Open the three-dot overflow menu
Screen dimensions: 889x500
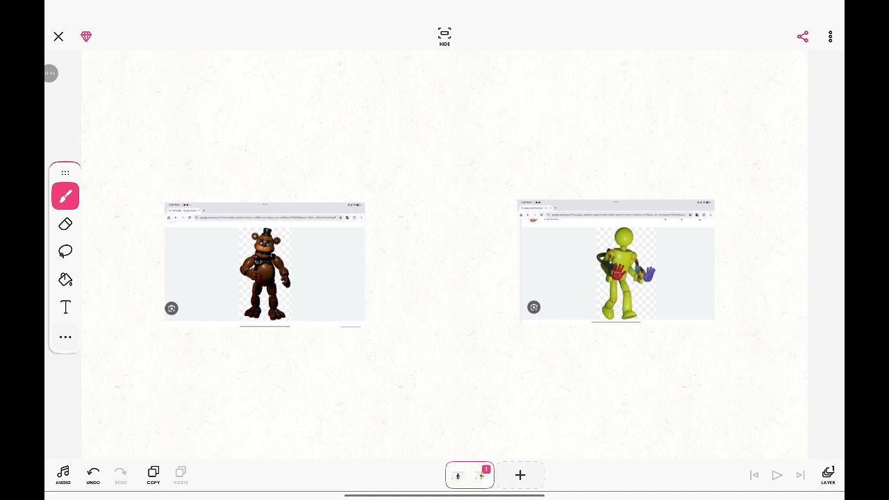[831, 37]
